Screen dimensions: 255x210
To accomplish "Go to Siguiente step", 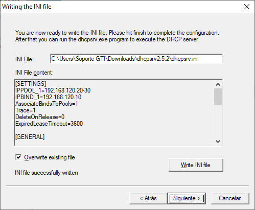I will coord(187,198).
